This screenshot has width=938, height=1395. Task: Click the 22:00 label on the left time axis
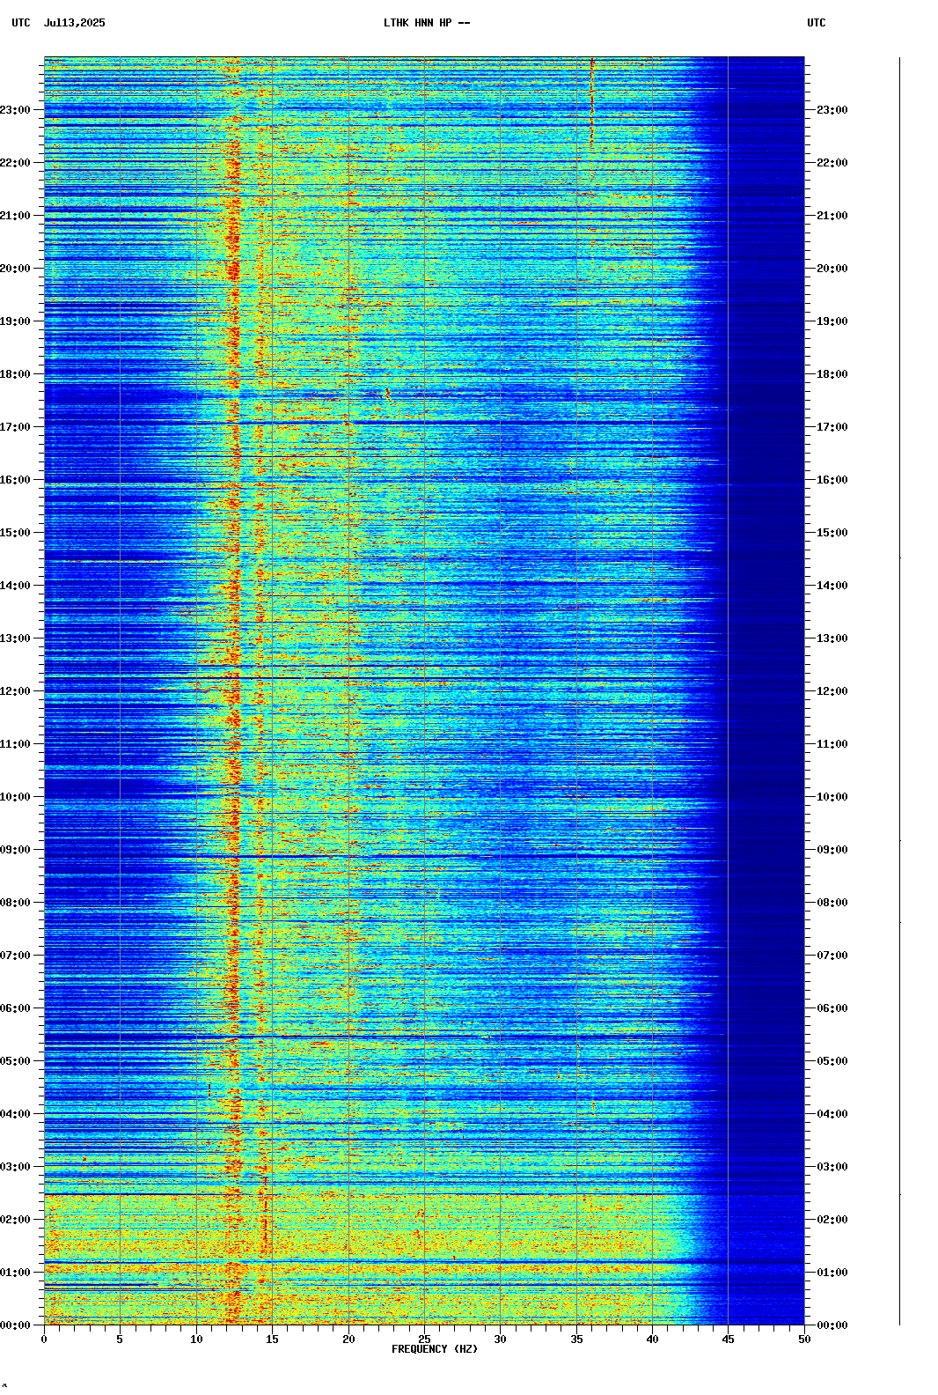(x=15, y=163)
